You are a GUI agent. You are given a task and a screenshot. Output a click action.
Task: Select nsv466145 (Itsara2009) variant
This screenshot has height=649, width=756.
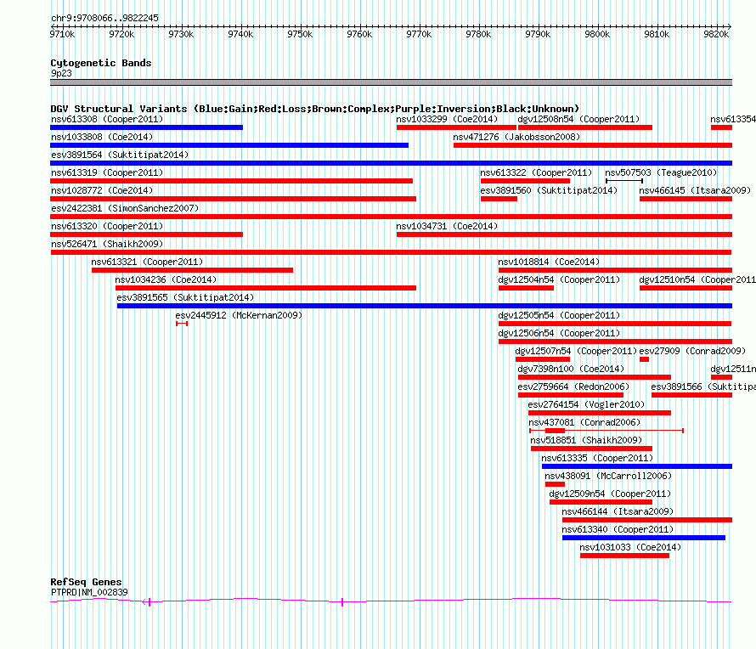pos(695,190)
